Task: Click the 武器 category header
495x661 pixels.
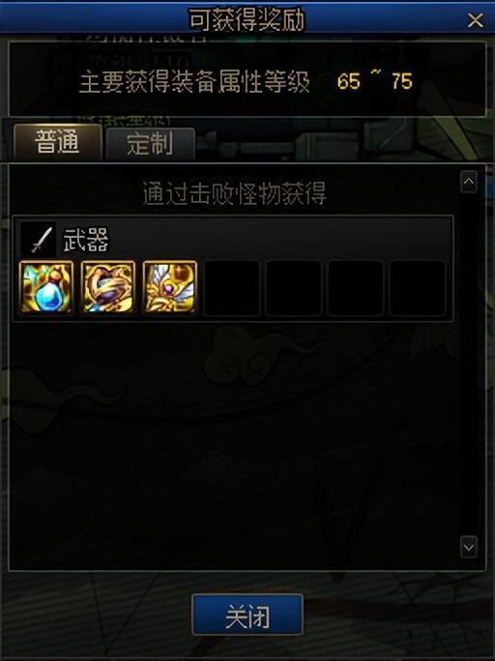Action: pyautogui.click(x=86, y=240)
